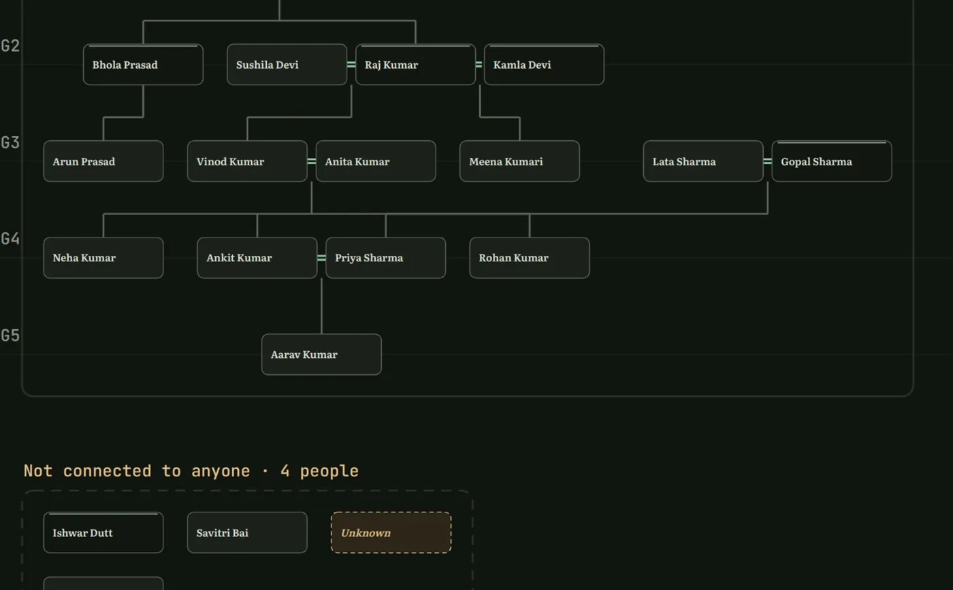This screenshot has height=590, width=953.
Task: Click the dashed Unknown person card
Action: [x=391, y=533]
